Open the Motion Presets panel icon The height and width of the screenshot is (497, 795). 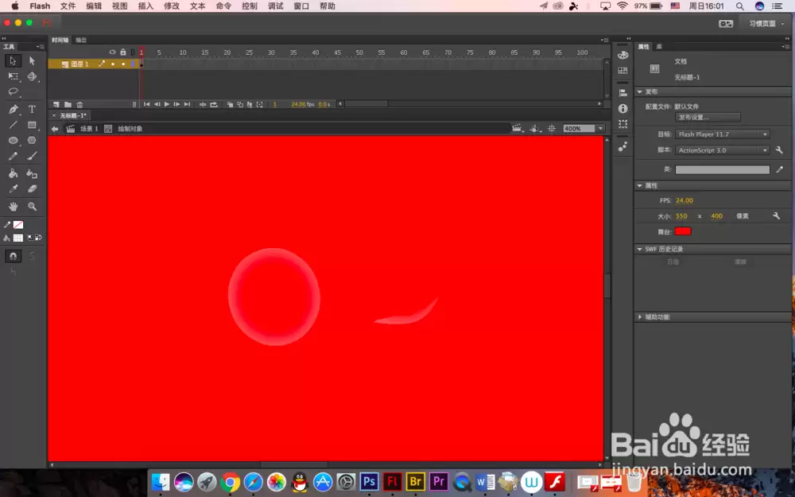(x=623, y=146)
